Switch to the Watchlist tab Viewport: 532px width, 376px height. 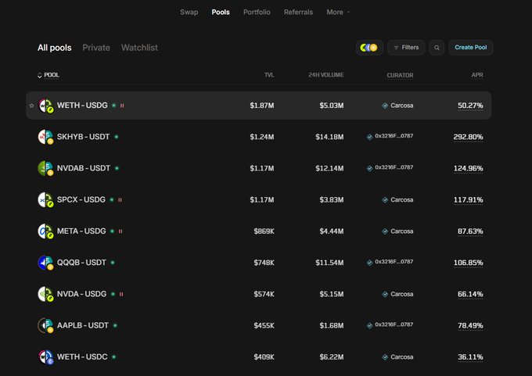(x=139, y=48)
